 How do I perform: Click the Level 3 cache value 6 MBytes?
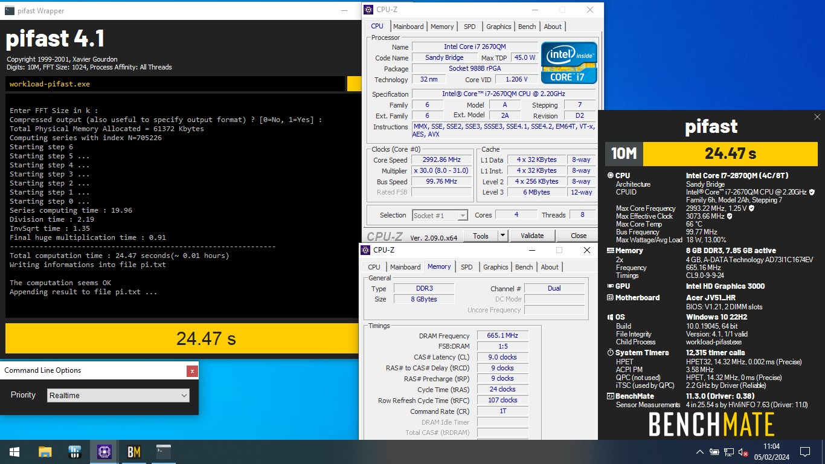(536, 193)
